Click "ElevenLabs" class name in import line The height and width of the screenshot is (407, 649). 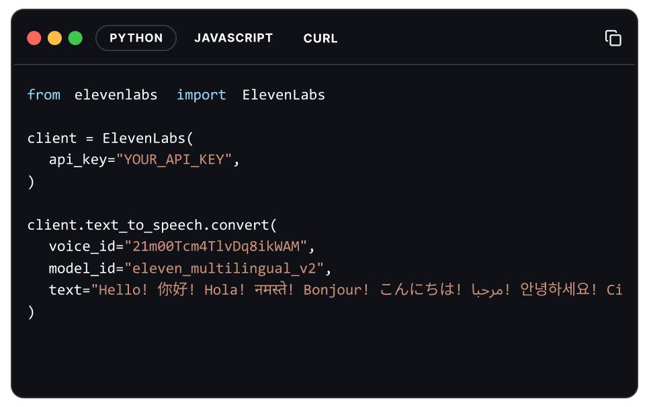coord(284,95)
